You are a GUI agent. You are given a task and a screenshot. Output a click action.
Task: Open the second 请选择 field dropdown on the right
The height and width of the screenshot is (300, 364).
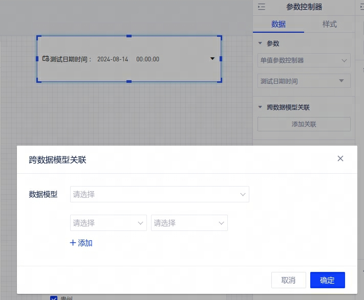pos(189,223)
